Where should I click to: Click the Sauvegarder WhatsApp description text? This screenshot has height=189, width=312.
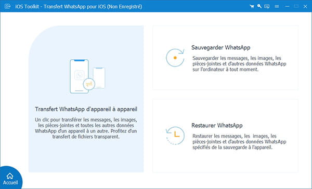[x=239, y=64]
